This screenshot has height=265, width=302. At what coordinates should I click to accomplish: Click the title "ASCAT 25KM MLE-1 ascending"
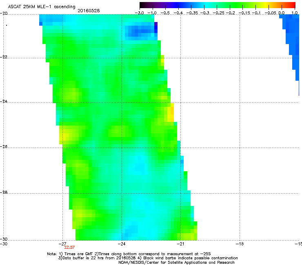pyautogui.click(x=42, y=7)
